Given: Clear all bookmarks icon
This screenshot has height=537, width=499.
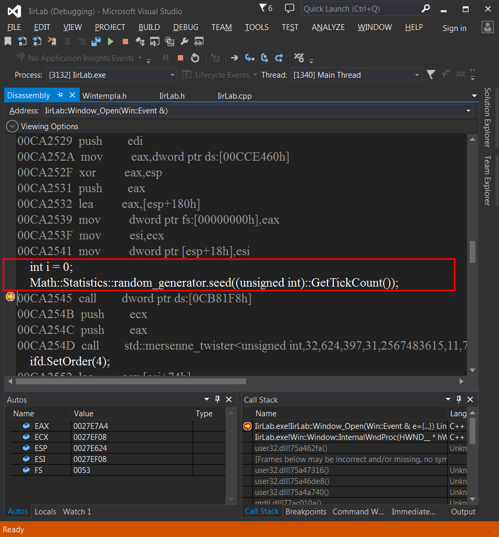Looking at the screenshot, I should pos(52,41).
